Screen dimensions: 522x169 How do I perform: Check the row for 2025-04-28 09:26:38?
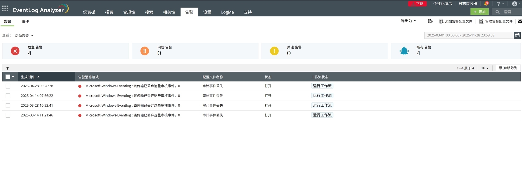8,86
